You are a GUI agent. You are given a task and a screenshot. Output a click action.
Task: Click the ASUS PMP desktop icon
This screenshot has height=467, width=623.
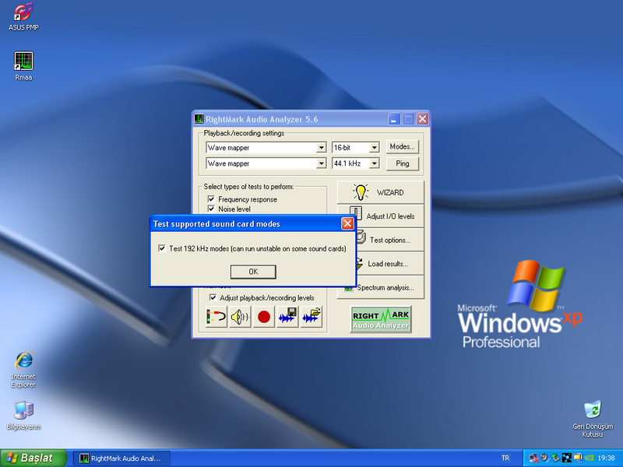click(x=23, y=16)
